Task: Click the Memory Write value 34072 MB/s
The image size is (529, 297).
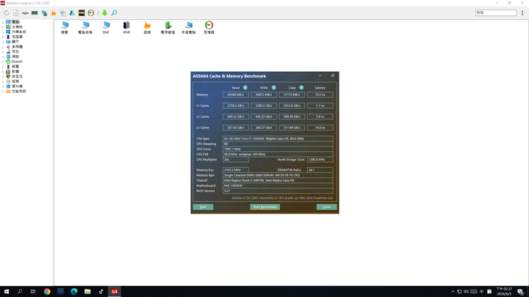Action: pyautogui.click(x=264, y=95)
